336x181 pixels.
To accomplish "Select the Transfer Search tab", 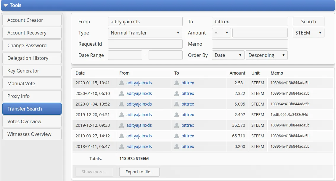I will (x=32, y=109).
